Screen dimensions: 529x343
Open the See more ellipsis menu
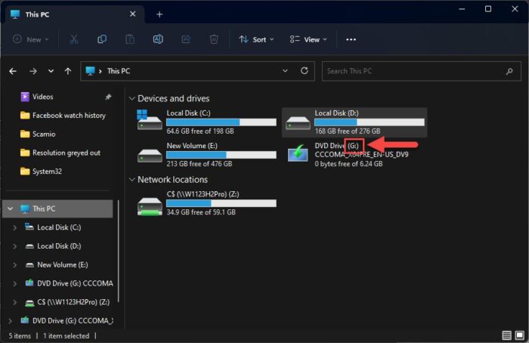(x=351, y=39)
